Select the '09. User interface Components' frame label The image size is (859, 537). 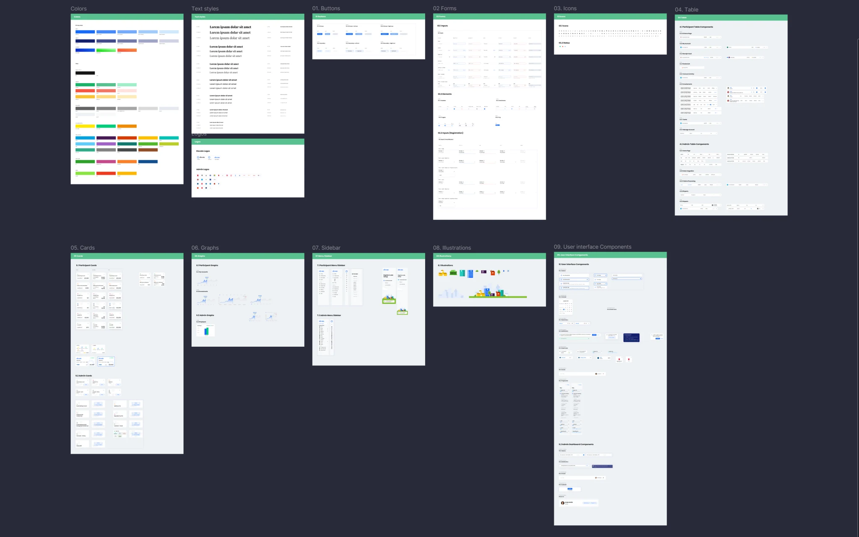pos(592,247)
